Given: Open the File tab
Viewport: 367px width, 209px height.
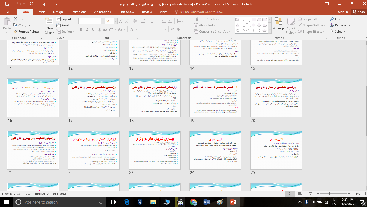Looking at the screenshot, I should (x=8, y=12).
